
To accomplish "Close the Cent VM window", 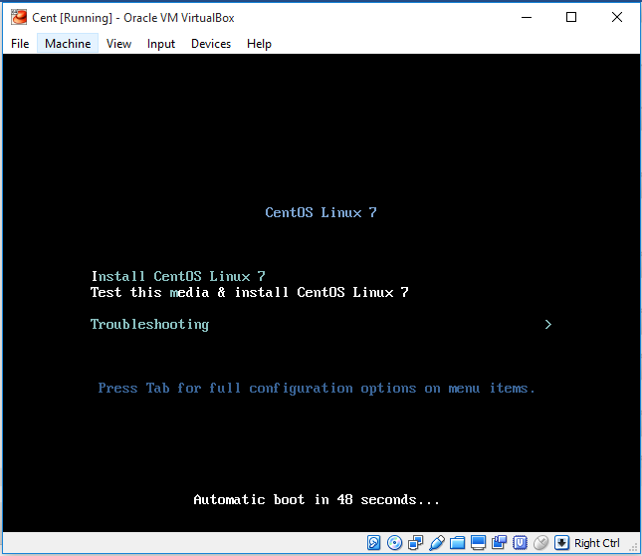I will tap(617, 17).
